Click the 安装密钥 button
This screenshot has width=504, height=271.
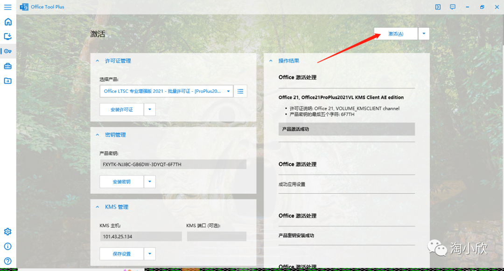121,182
